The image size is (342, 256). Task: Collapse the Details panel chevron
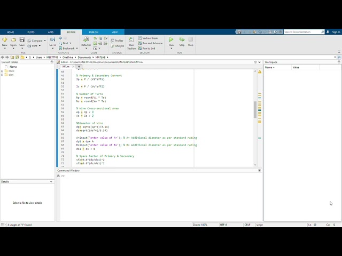pyautogui.click(x=51, y=181)
